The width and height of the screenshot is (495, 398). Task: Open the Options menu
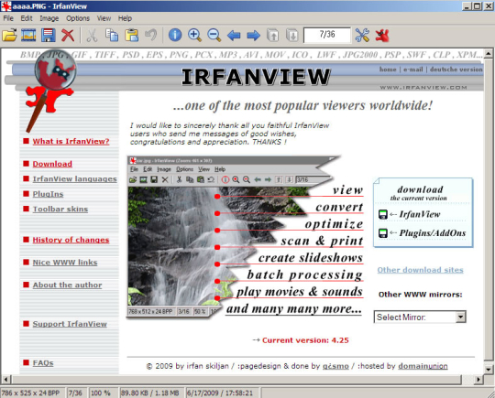pyautogui.click(x=78, y=18)
